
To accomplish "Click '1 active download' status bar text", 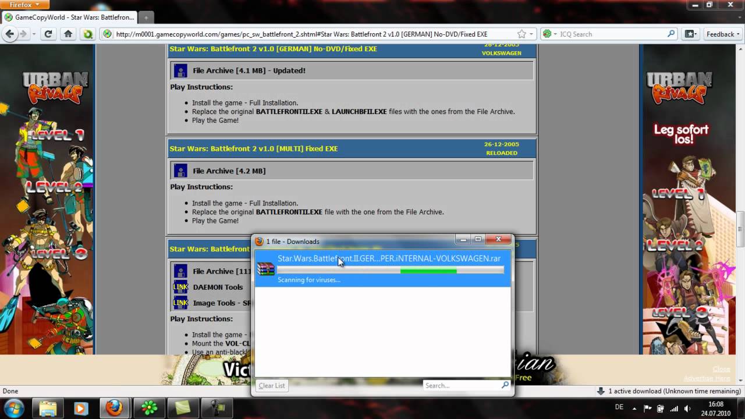I will tap(674, 391).
